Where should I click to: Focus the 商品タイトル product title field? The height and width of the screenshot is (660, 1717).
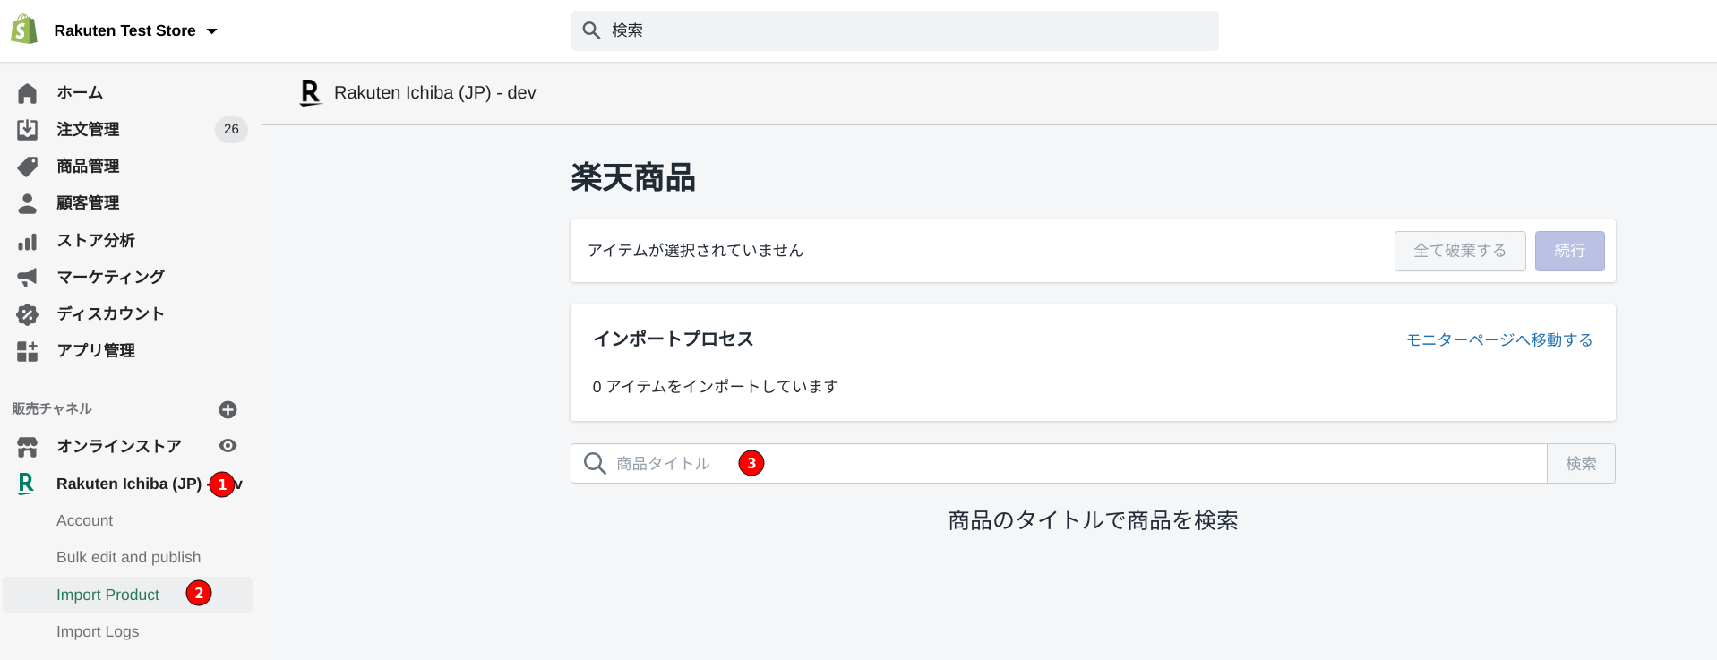pyautogui.click(x=1059, y=464)
